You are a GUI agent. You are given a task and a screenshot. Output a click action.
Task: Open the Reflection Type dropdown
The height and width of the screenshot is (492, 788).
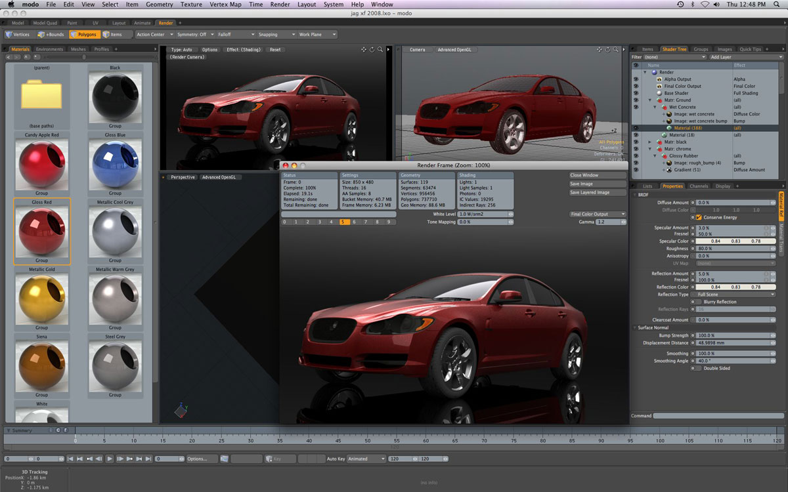click(x=735, y=295)
